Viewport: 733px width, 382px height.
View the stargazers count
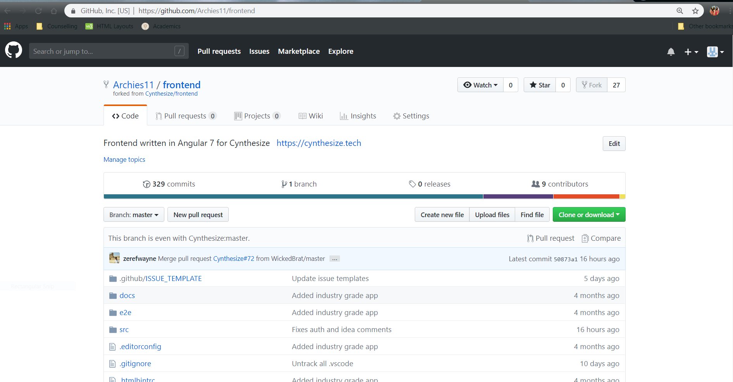563,85
